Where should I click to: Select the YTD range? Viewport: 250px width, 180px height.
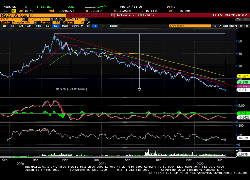[38, 26]
